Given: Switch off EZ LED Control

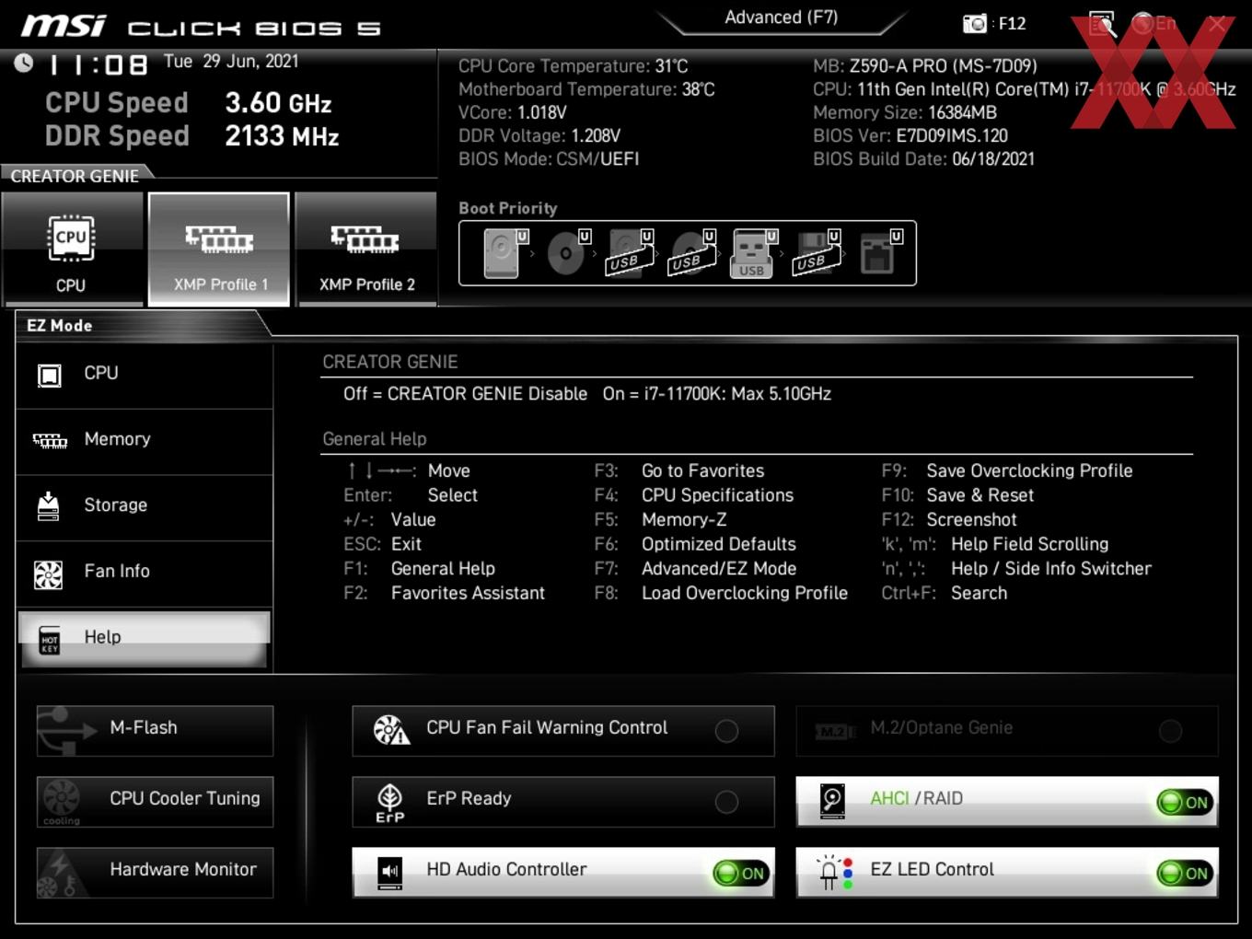Looking at the screenshot, I should pos(1185,874).
